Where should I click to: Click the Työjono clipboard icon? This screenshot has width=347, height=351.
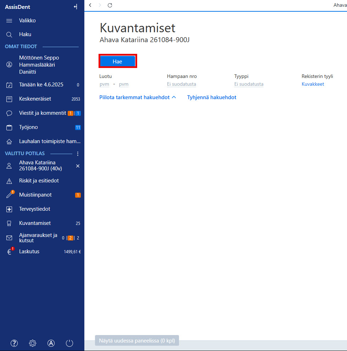point(9,128)
